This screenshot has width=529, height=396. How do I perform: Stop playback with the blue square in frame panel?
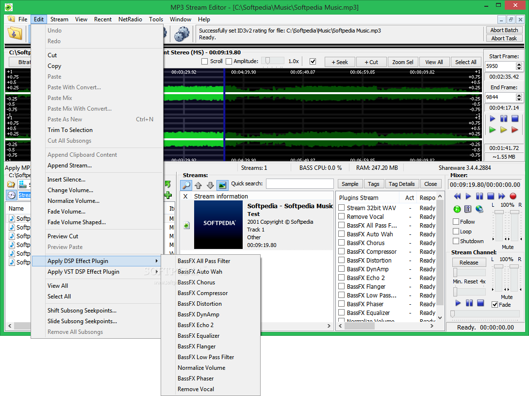(x=515, y=118)
